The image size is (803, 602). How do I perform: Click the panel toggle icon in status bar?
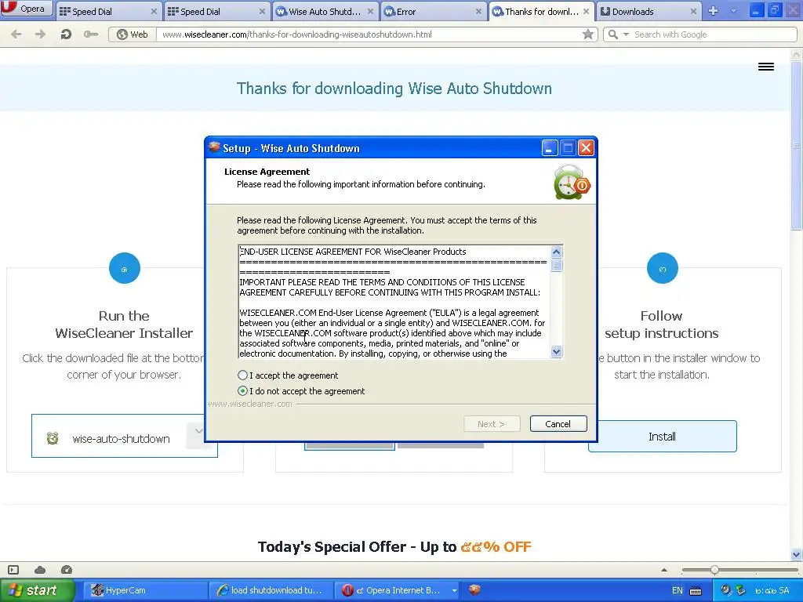click(13, 570)
